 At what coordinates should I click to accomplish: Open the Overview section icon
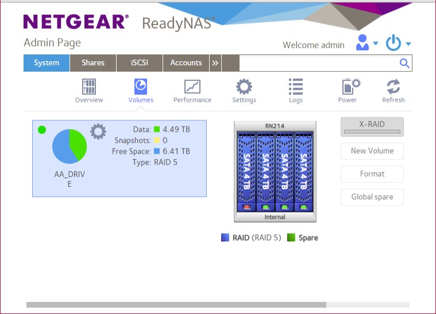tap(89, 87)
